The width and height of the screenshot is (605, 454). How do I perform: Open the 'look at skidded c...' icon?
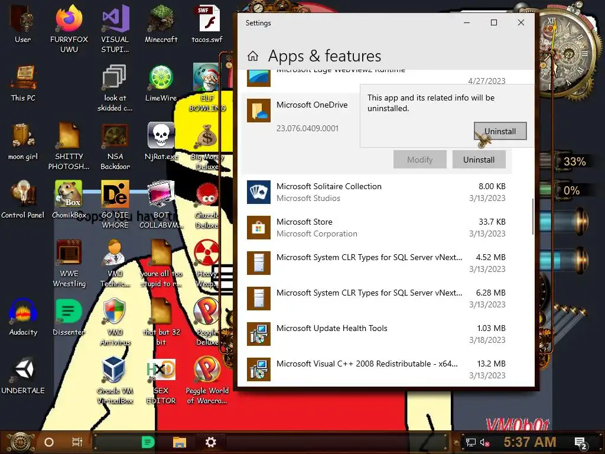pos(115,88)
